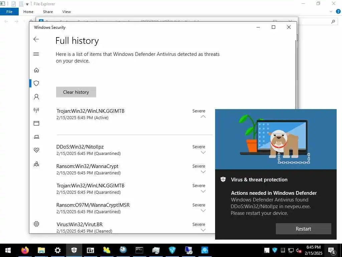This screenshot has height=257, width=342.
Task: Open View tab in File Explorer
Action: pyautogui.click(x=66, y=12)
